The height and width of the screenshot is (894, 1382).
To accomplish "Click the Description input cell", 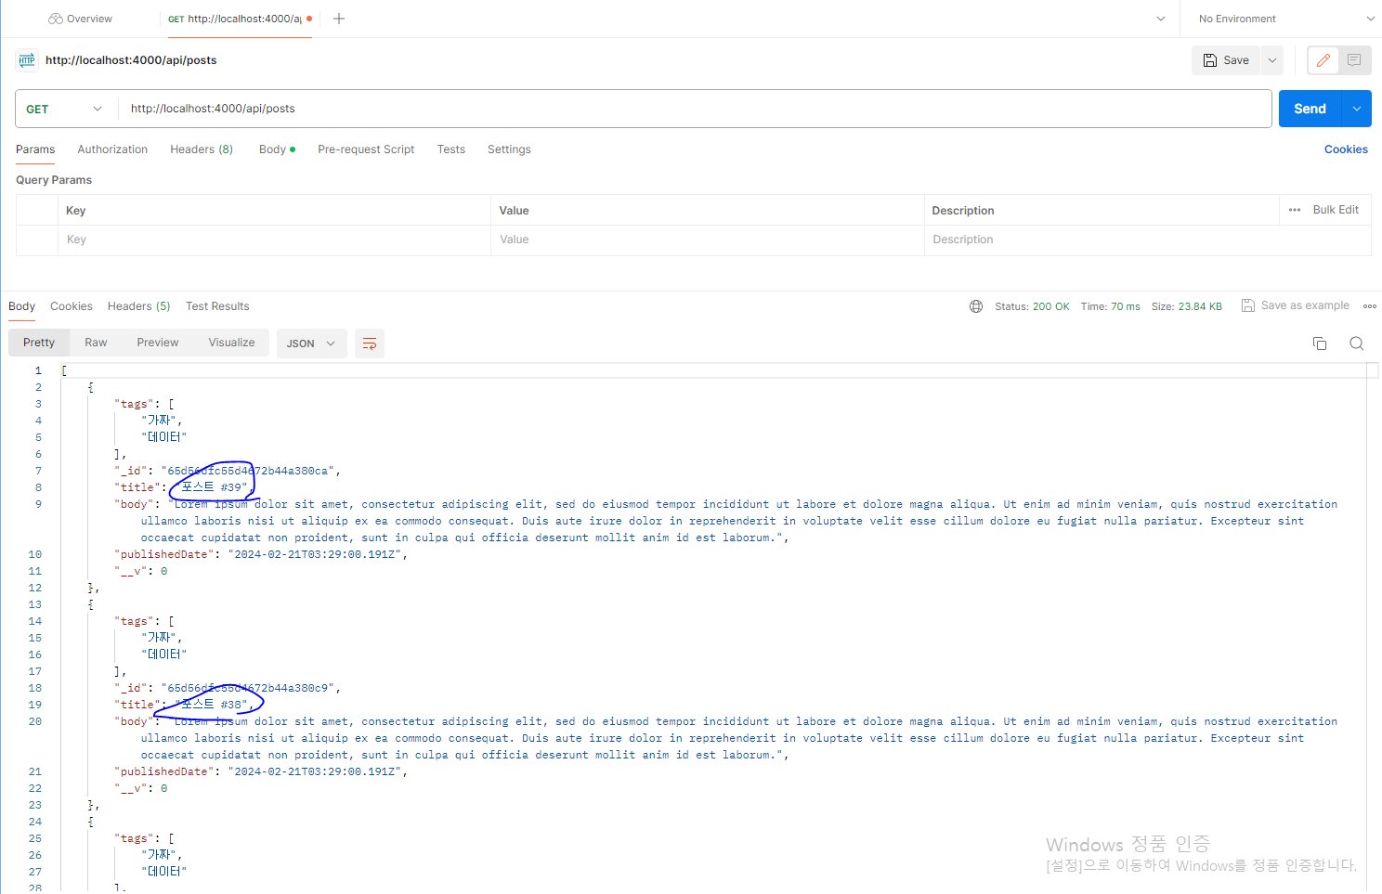I will 1147,240.
